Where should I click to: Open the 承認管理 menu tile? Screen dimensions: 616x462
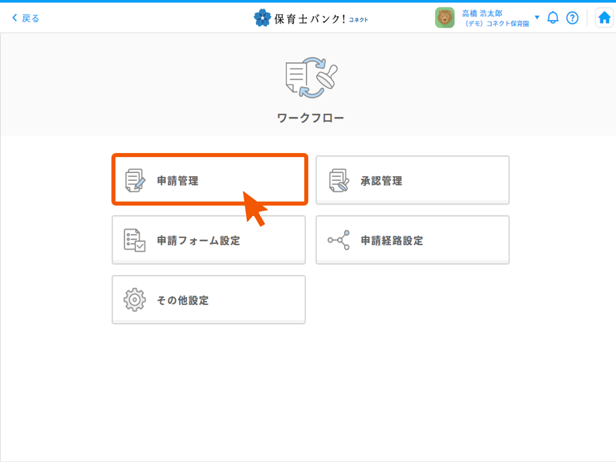point(412,180)
